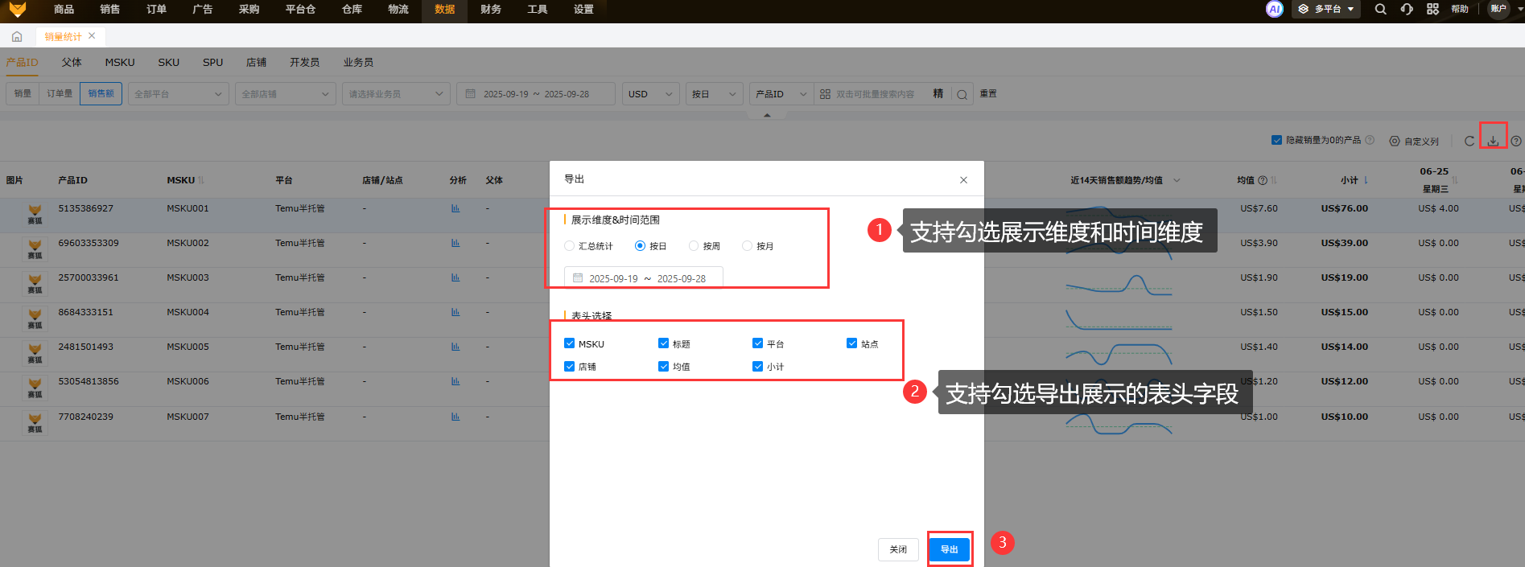Open the 自定义列 column settings
This screenshot has height=567, width=1525.
click(x=1414, y=141)
